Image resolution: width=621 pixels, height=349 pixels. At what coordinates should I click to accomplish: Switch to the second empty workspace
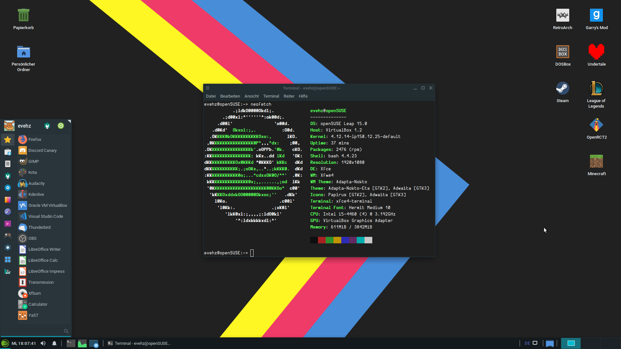(x=591, y=343)
